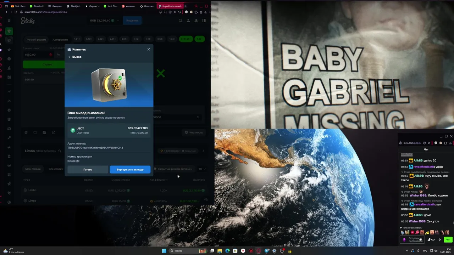The width and height of the screenshot is (454, 255).
Task: Open Yandex Browser from taskbar
Action: tap(243, 251)
